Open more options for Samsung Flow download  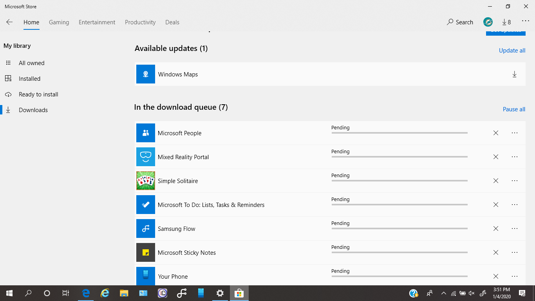click(514, 228)
